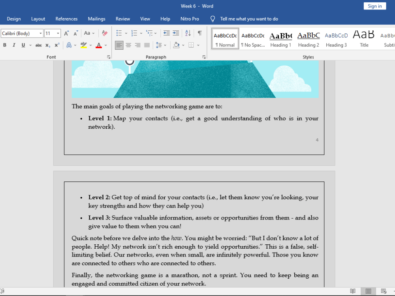This screenshot has width=395, height=296.
Task: Expand numbering library dropdown arrow
Action: click(x=141, y=33)
